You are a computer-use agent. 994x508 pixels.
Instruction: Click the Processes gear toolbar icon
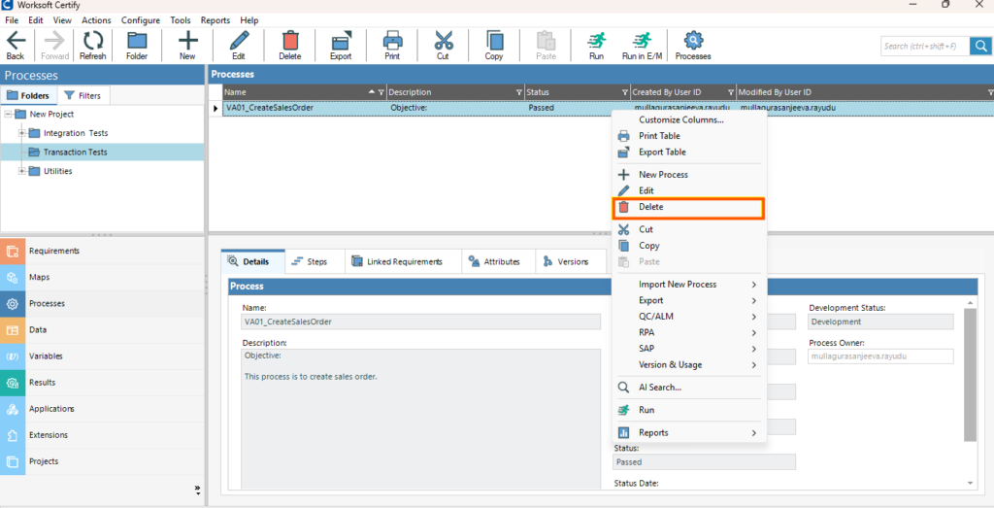[693, 46]
